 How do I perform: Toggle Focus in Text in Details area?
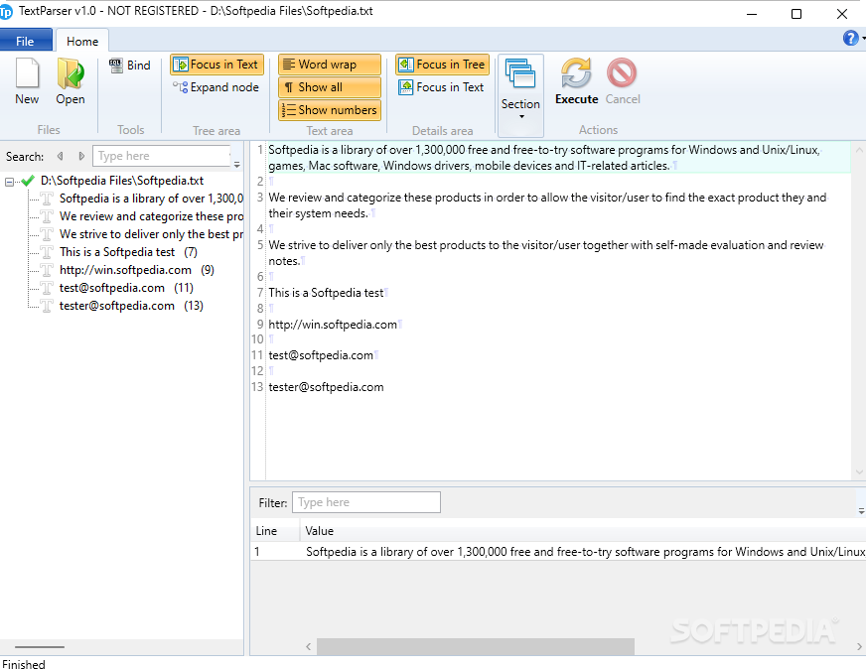(441, 87)
